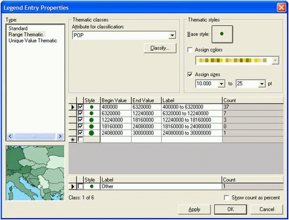Click style dot for 6320000 to 12240000 row
The image size is (289, 220).
click(x=91, y=113)
